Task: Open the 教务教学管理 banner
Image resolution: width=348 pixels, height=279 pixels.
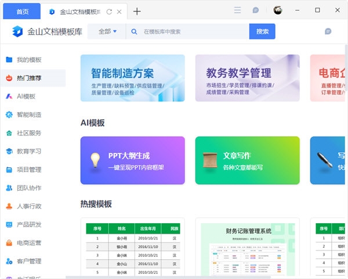Action: tap(248, 78)
